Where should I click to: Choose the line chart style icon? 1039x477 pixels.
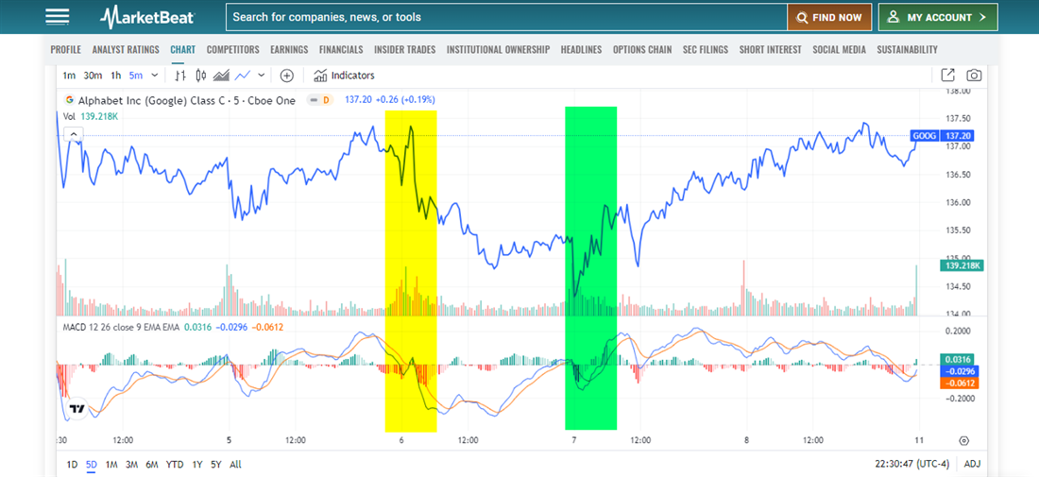point(243,76)
